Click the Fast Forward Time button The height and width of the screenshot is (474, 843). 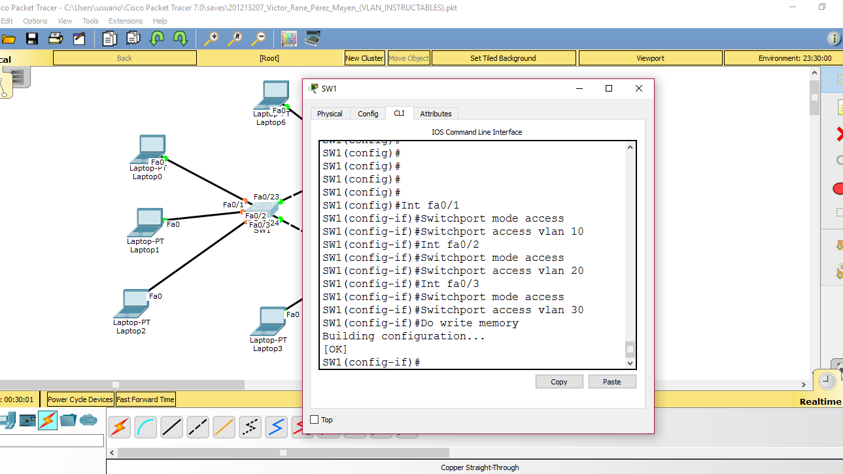coord(146,399)
